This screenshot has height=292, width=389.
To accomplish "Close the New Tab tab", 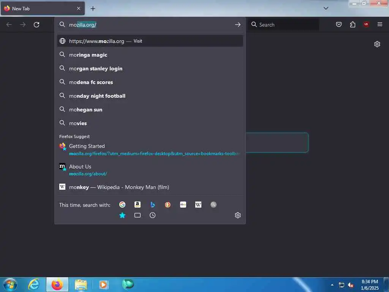I will click(x=79, y=8).
